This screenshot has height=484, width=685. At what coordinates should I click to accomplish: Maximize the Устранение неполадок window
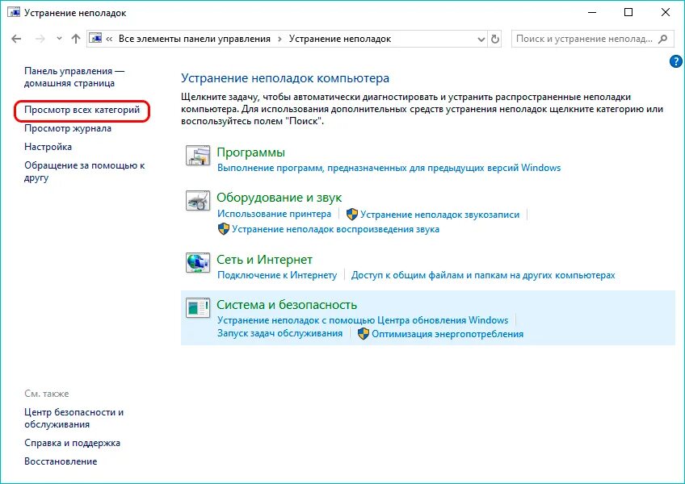(x=628, y=12)
